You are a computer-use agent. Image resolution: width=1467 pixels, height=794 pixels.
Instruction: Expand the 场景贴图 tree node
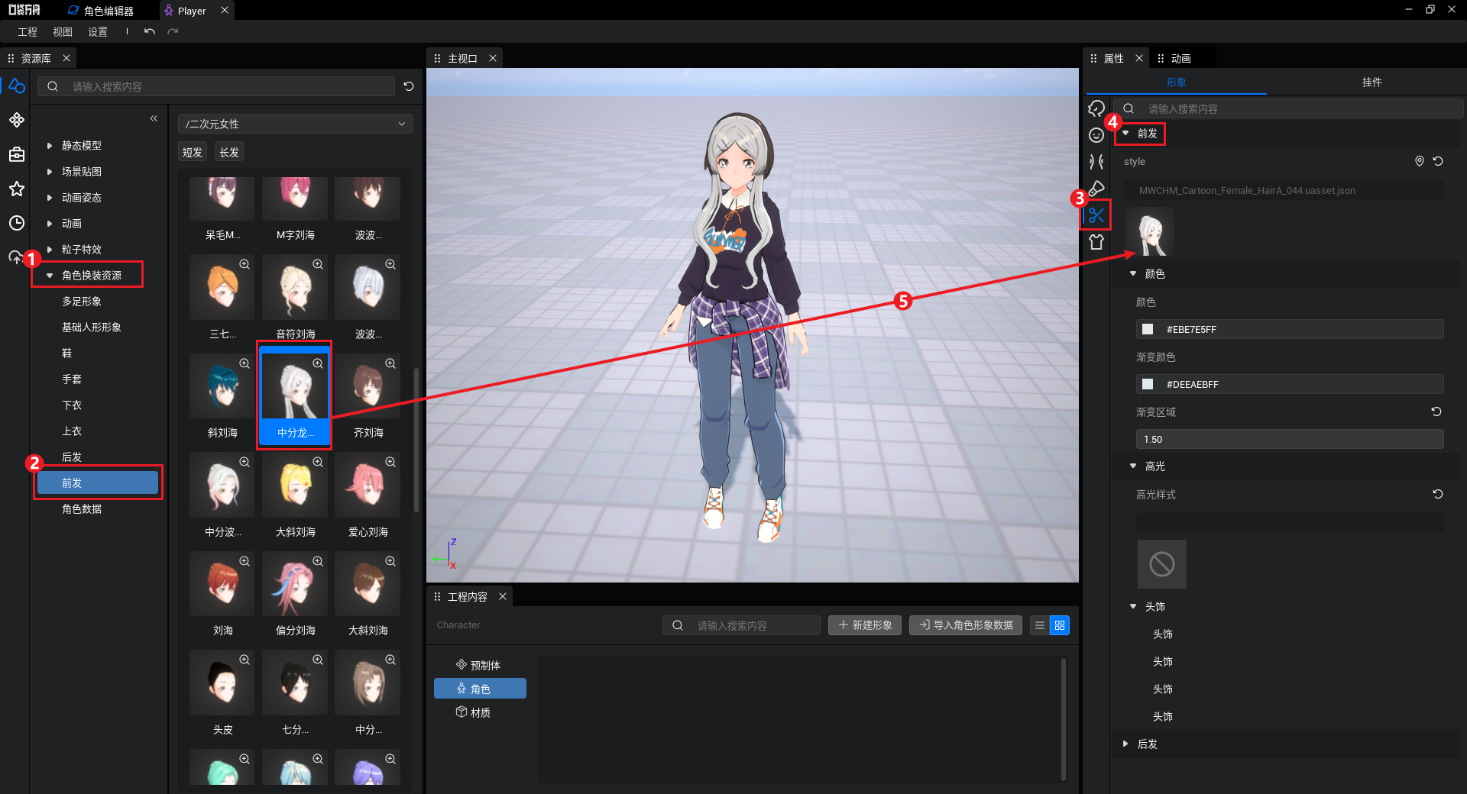(50, 171)
